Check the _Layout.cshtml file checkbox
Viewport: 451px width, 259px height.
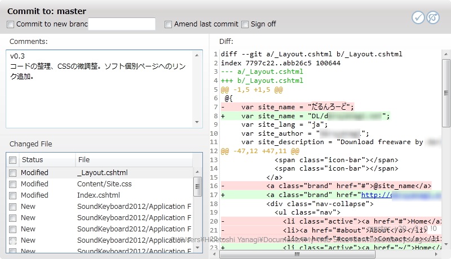point(12,173)
